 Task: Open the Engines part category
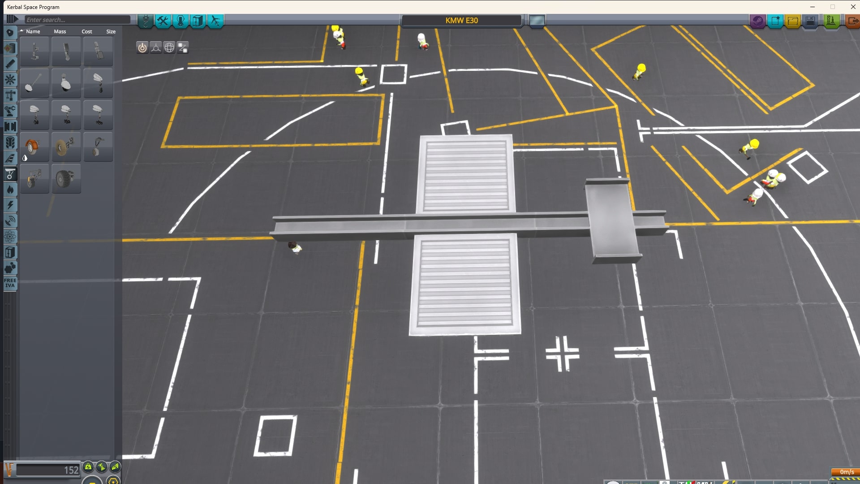[x=10, y=64]
